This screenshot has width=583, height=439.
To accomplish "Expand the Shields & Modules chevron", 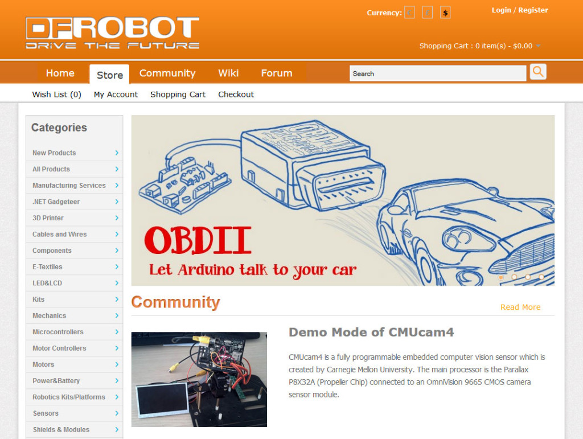I will point(117,430).
